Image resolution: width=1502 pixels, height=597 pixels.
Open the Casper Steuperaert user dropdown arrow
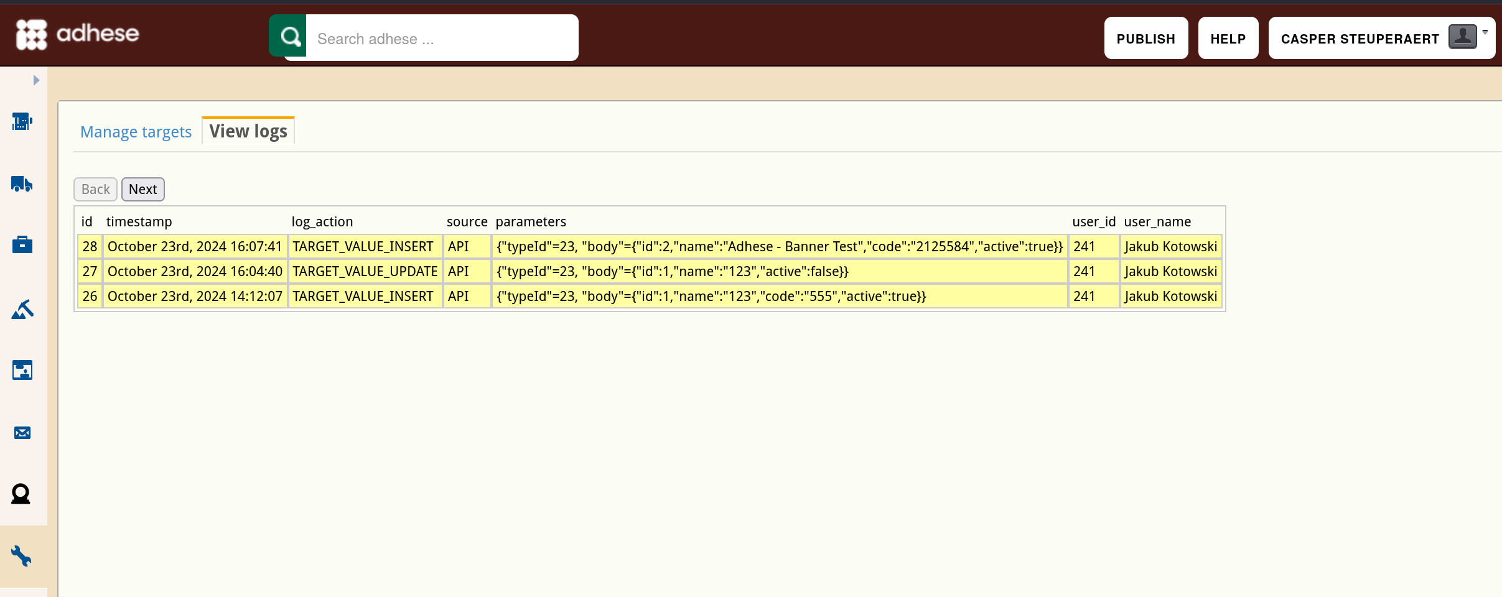1485,32
